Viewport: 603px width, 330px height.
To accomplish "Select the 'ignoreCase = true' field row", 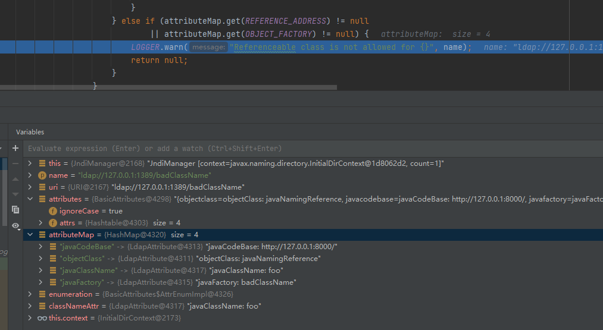I will (x=313, y=211).
